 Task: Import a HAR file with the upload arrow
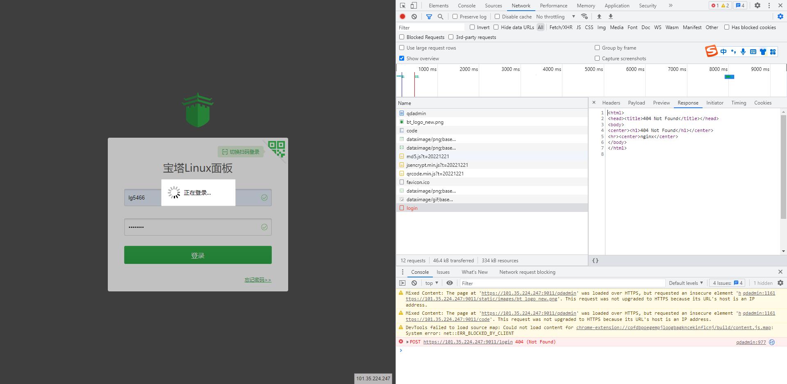(x=599, y=16)
